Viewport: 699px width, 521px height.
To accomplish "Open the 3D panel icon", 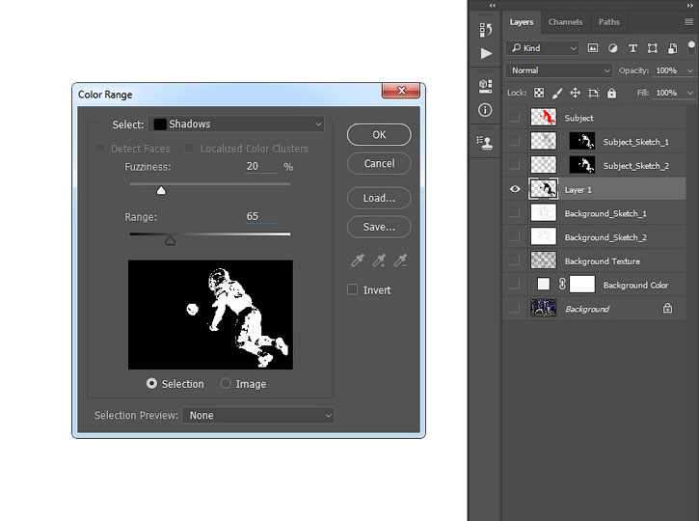I will (485, 86).
